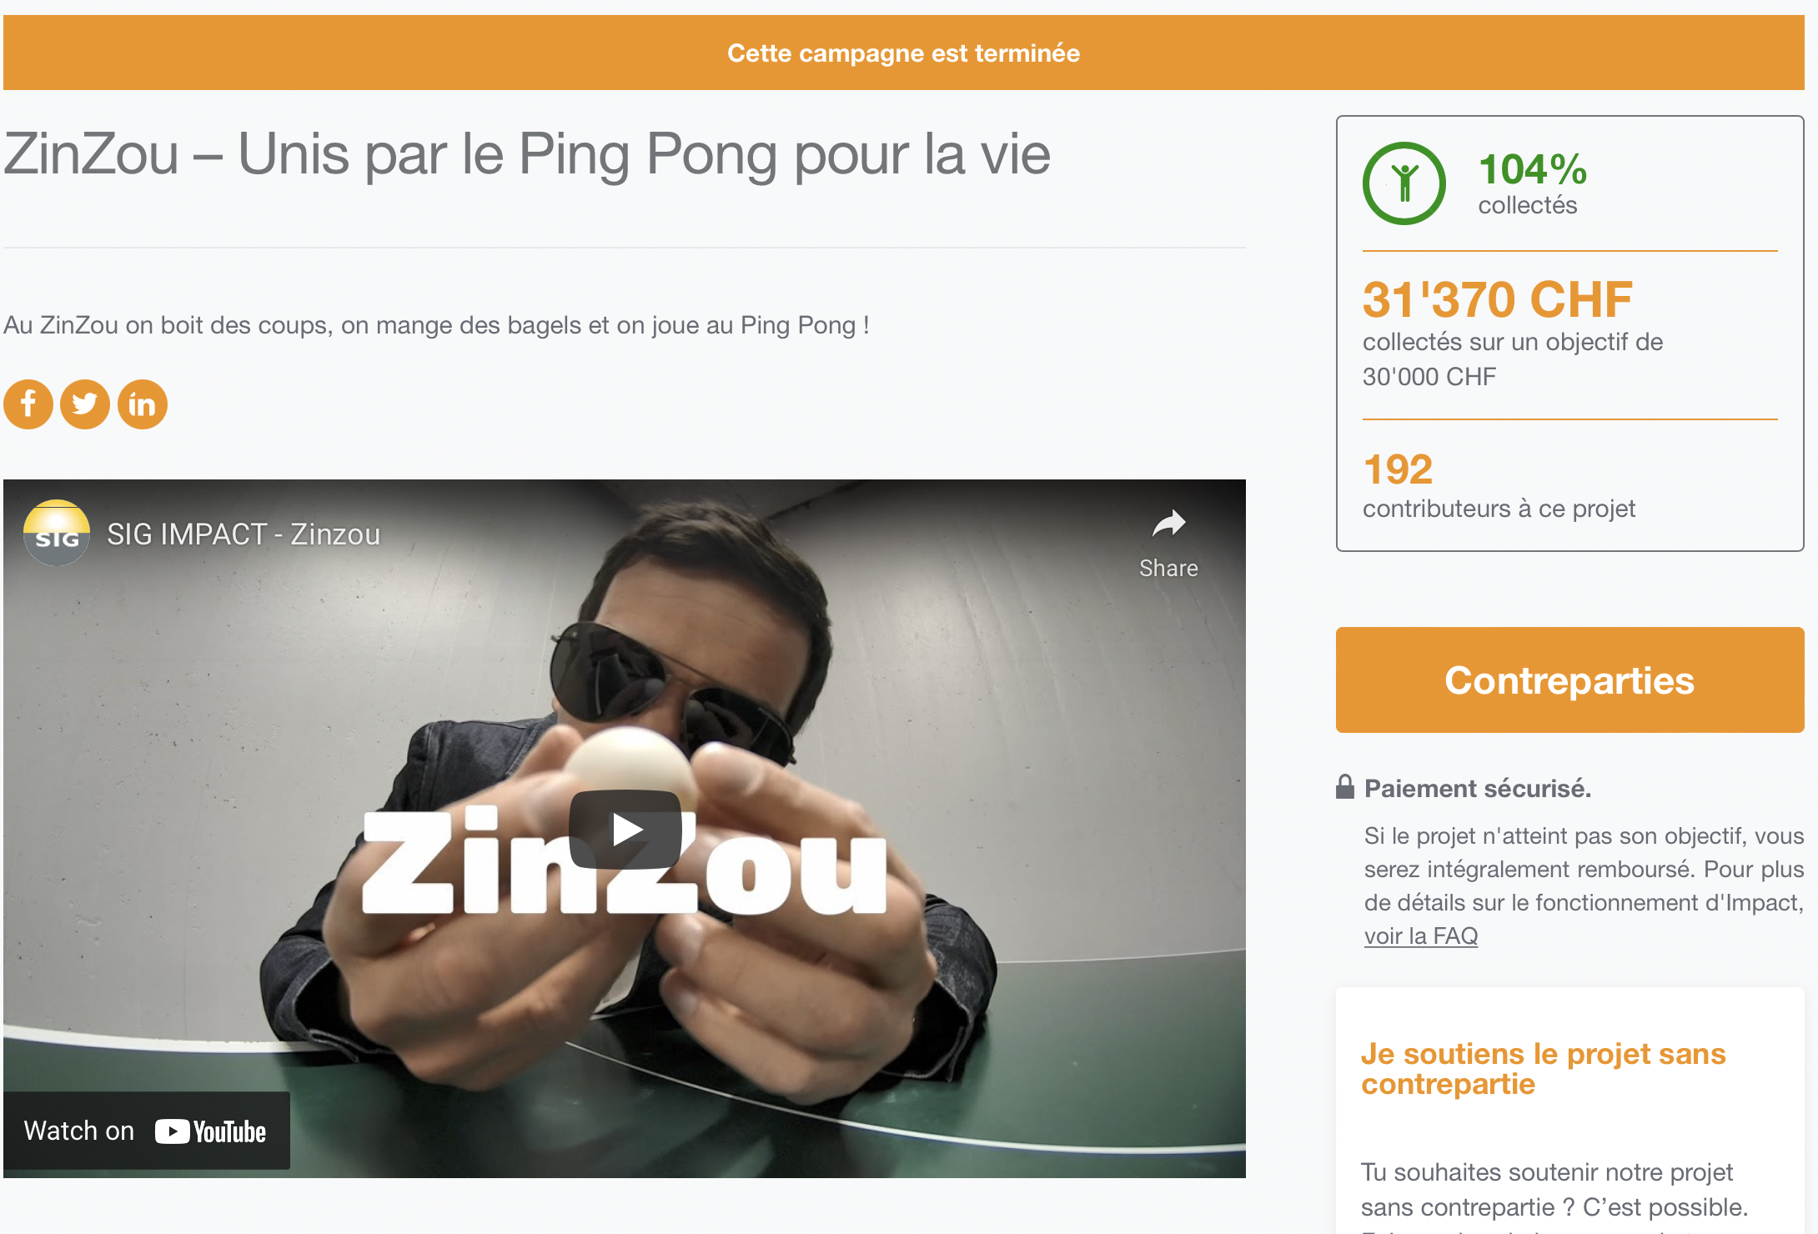
Task: Click the green 104% collectés circle icon
Action: click(1404, 183)
